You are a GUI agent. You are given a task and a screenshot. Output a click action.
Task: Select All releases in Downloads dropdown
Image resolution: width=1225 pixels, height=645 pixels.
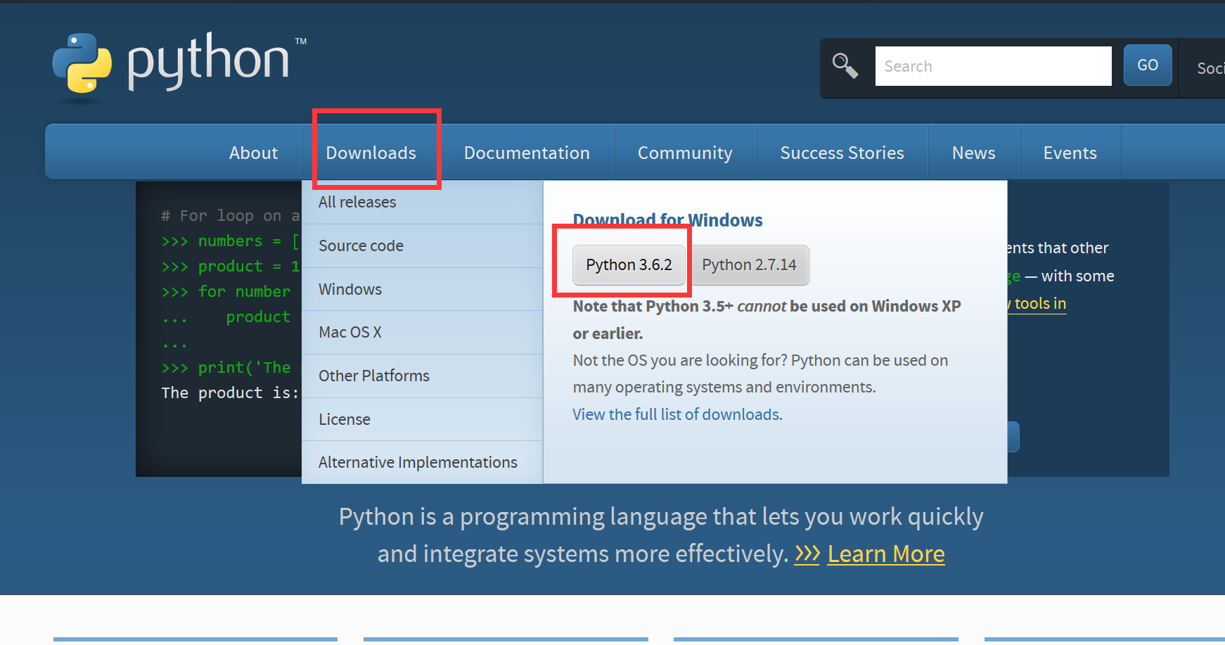(x=422, y=203)
